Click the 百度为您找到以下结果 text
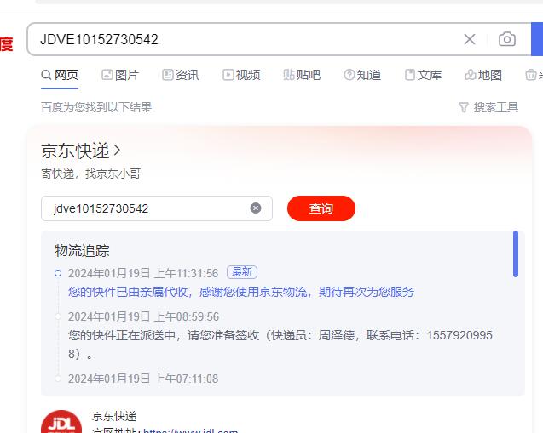Viewport: 543px width, 433px height. (x=96, y=107)
